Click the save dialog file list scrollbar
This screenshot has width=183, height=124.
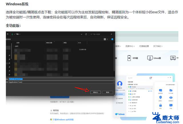(114, 57)
